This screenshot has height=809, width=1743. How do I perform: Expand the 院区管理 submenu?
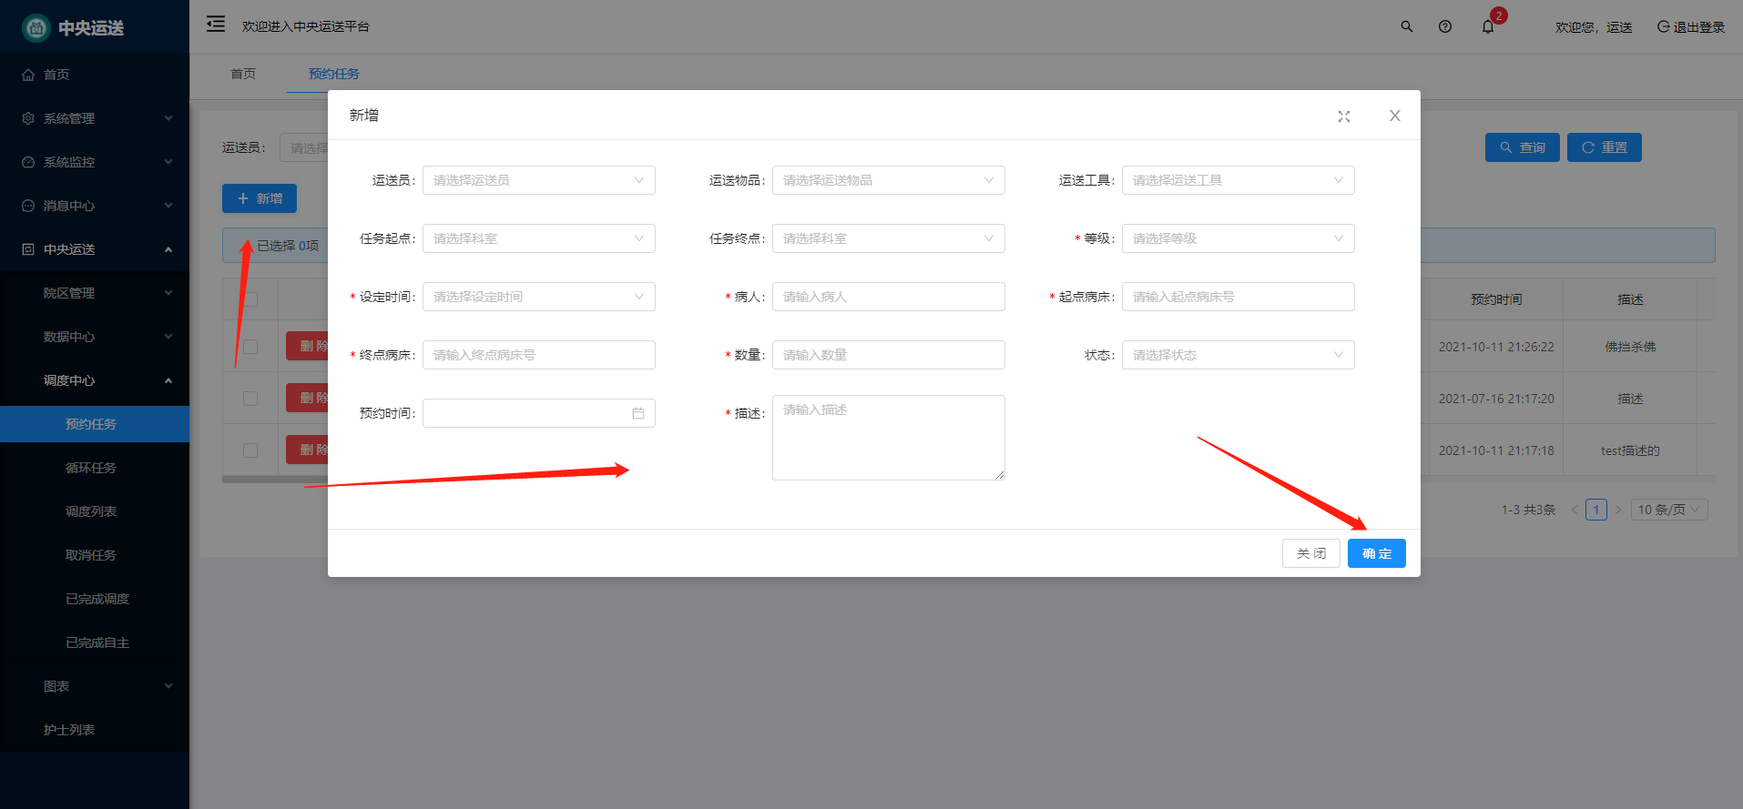tap(95, 293)
